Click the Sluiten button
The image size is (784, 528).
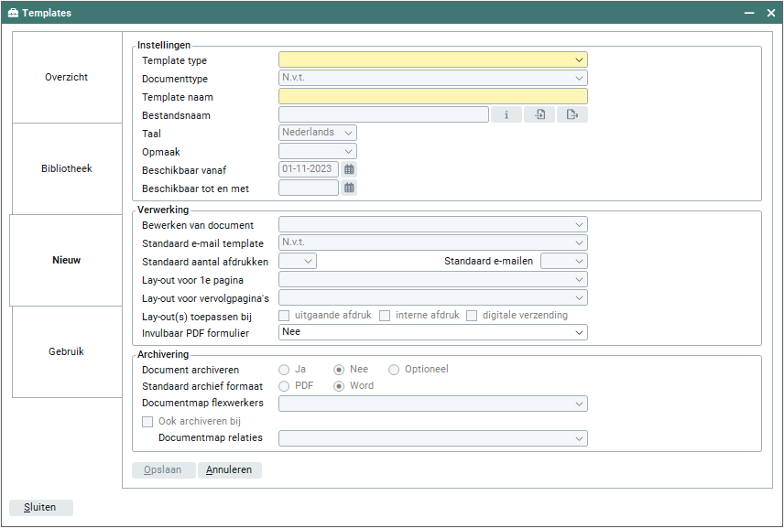coord(40,507)
